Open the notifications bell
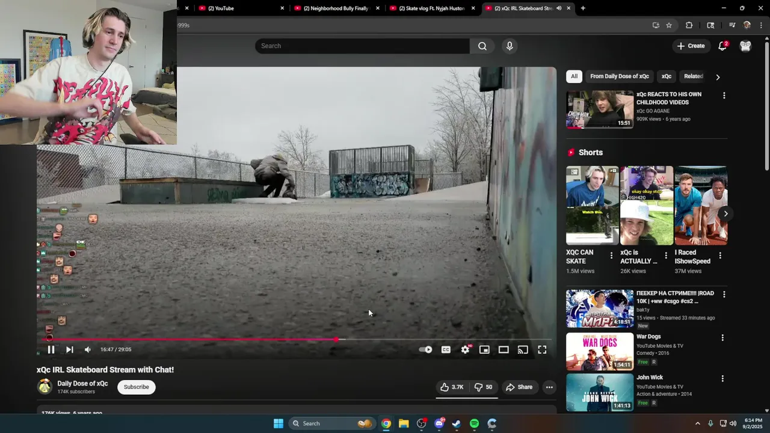The height and width of the screenshot is (433, 770). [x=723, y=46]
